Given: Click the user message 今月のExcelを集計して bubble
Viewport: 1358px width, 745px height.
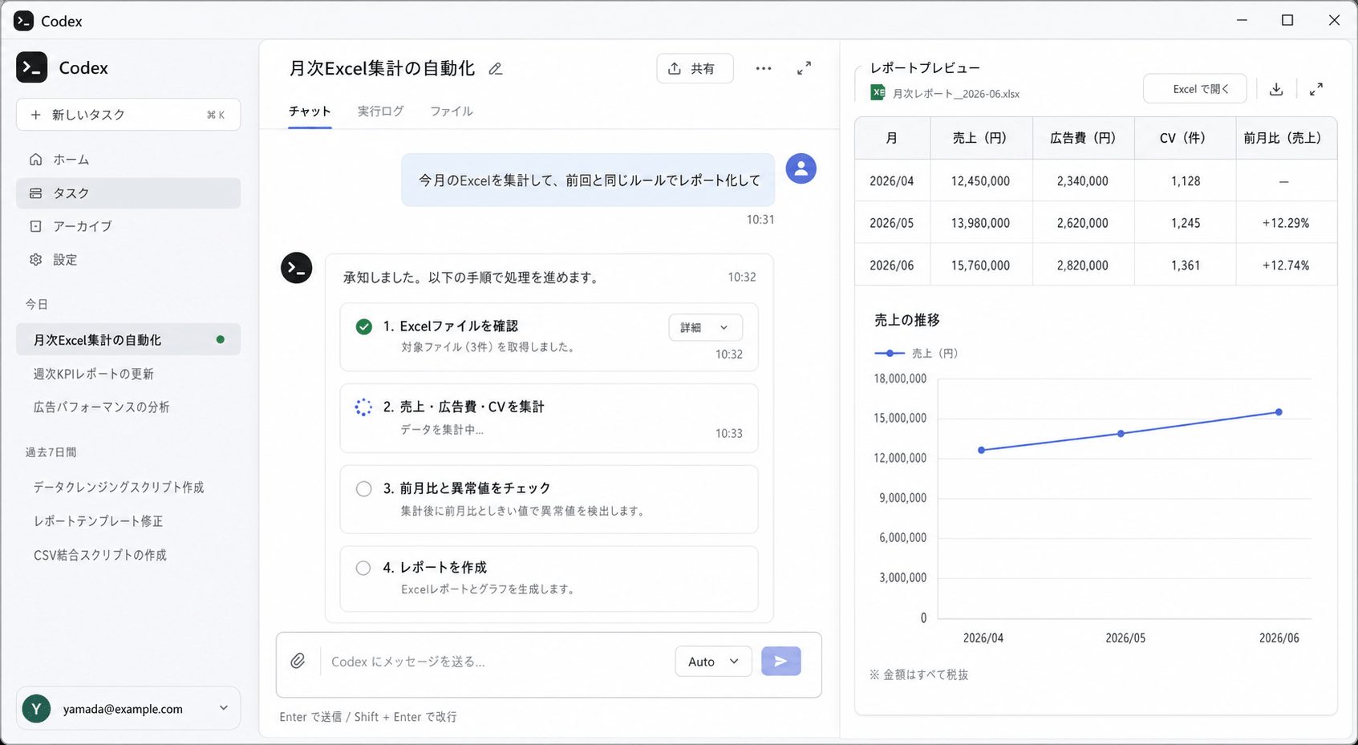Looking at the screenshot, I should point(588,180).
